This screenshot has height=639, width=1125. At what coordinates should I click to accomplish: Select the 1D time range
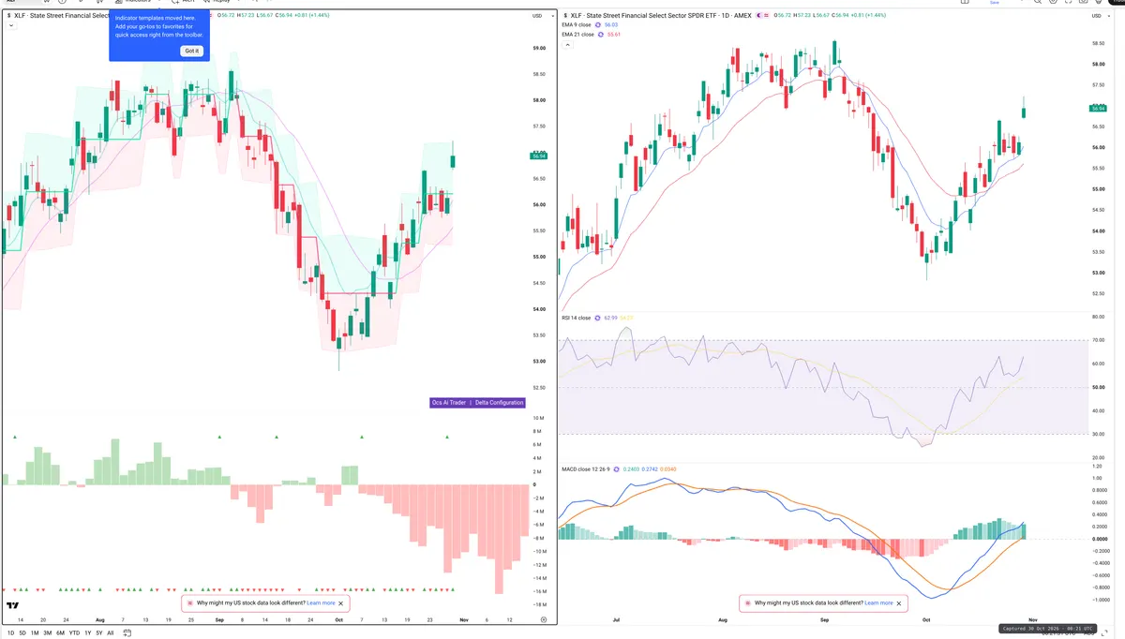[x=11, y=633]
